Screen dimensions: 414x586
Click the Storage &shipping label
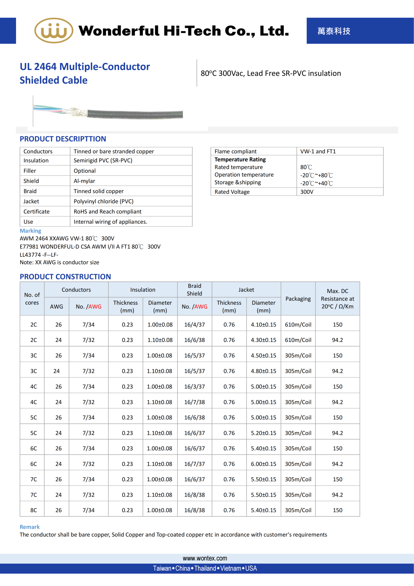[238, 182]
